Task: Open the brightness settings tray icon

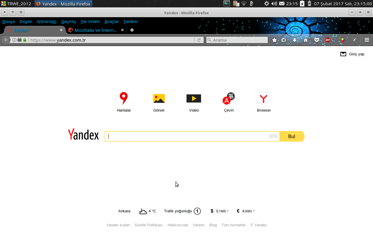Action: [x=266, y=4]
